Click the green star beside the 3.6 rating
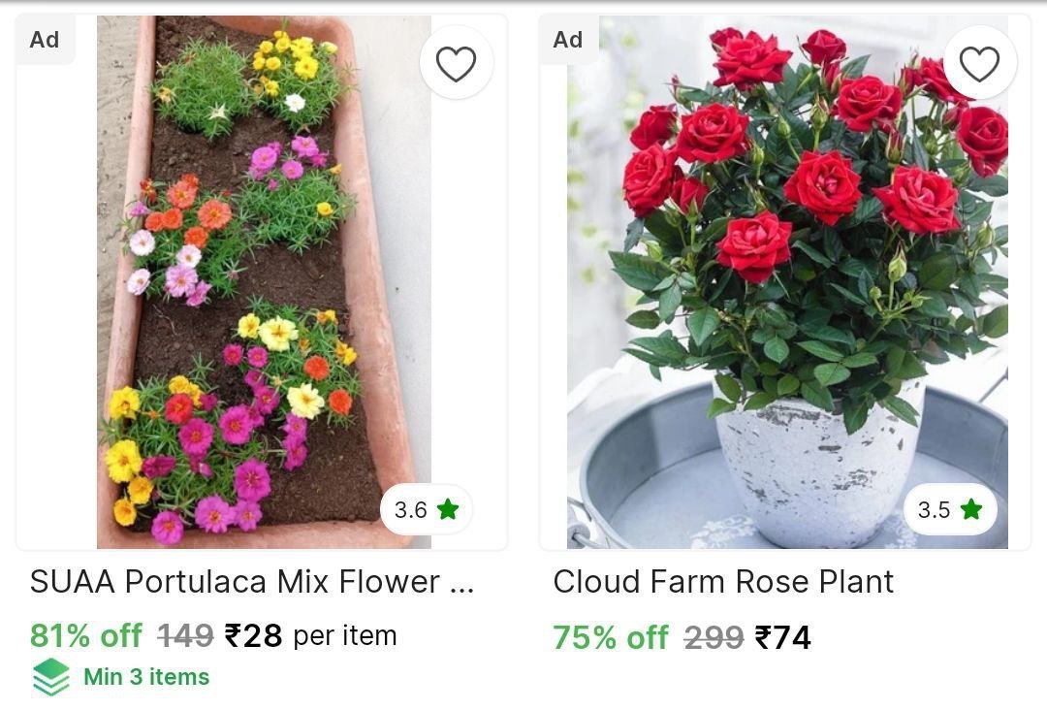This screenshot has height=710, width=1047. (x=447, y=509)
